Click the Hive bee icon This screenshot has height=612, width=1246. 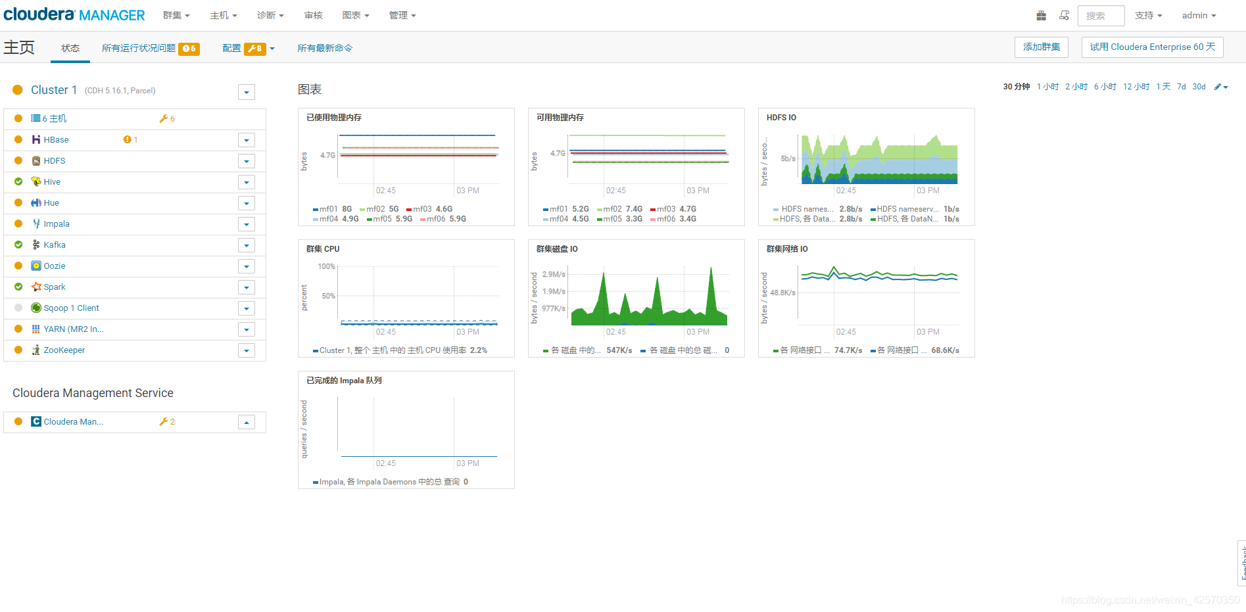(36, 181)
